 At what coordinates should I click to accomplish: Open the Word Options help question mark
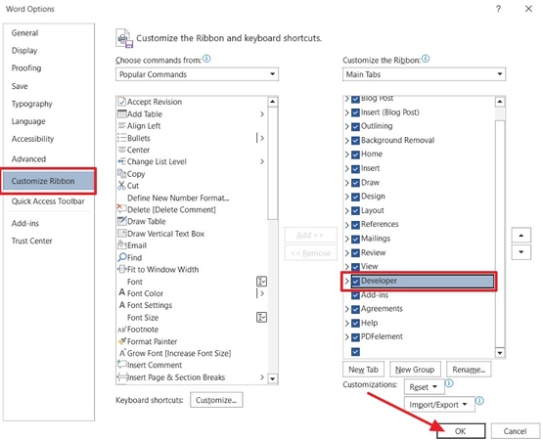pyautogui.click(x=498, y=9)
